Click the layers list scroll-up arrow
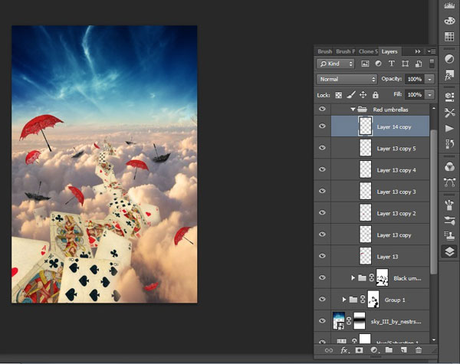The height and width of the screenshot is (364, 460). [434, 108]
